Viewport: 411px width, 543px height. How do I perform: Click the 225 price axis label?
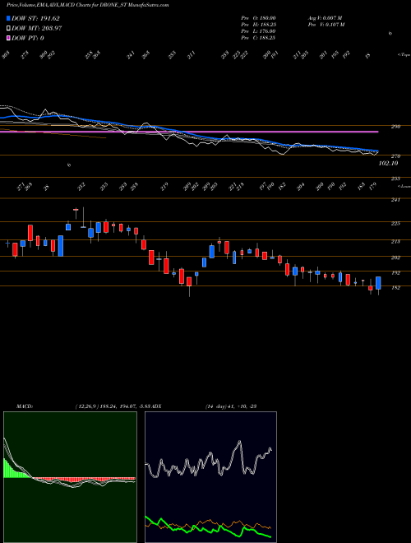395,223
